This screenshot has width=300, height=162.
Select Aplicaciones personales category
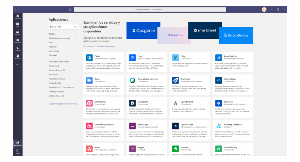point(60,38)
